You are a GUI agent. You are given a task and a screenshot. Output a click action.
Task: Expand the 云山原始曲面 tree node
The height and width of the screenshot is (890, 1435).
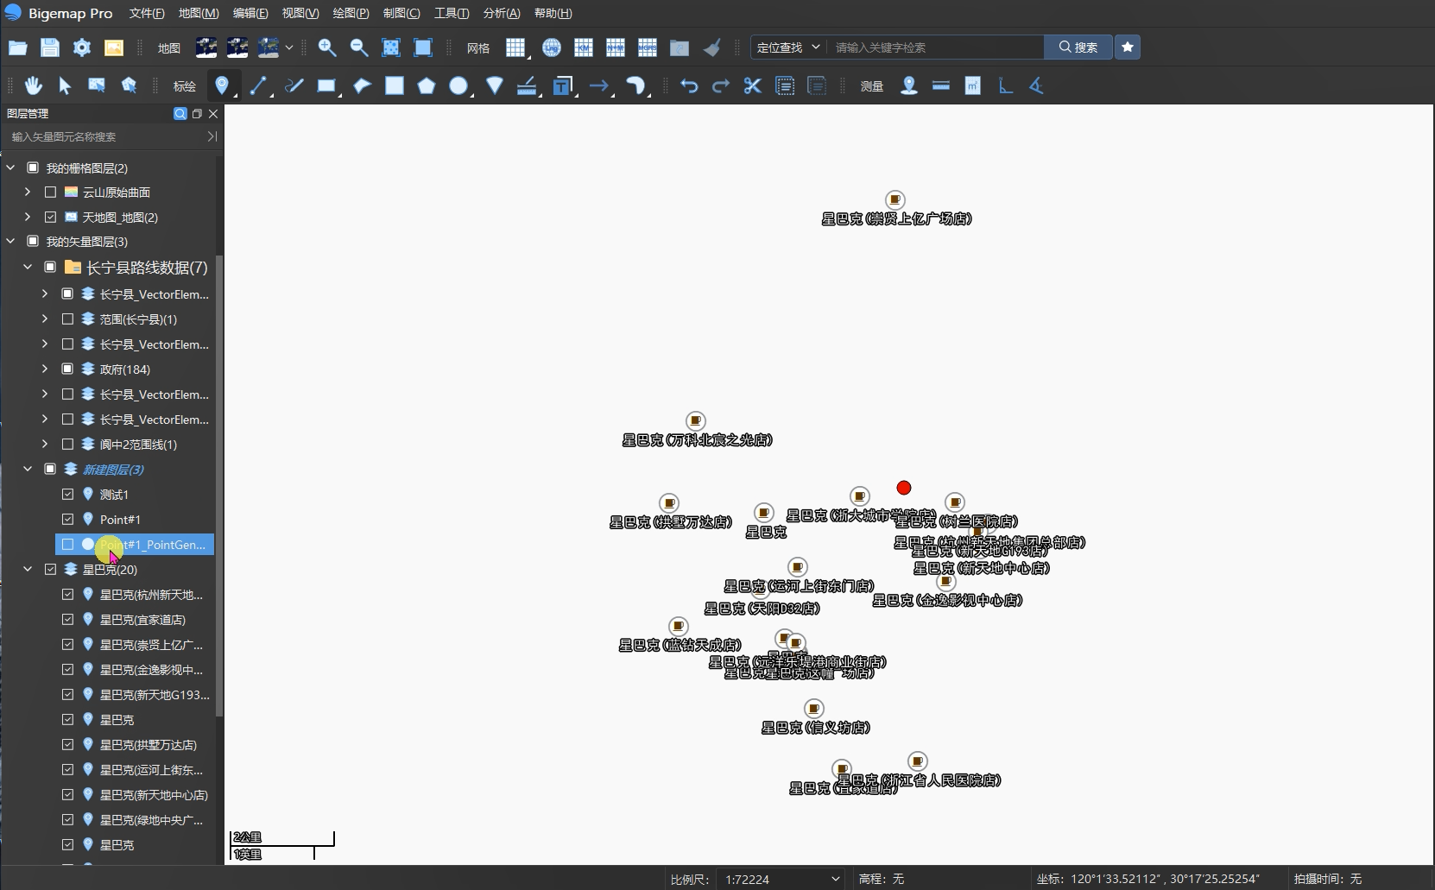pyautogui.click(x=28, y=192)
